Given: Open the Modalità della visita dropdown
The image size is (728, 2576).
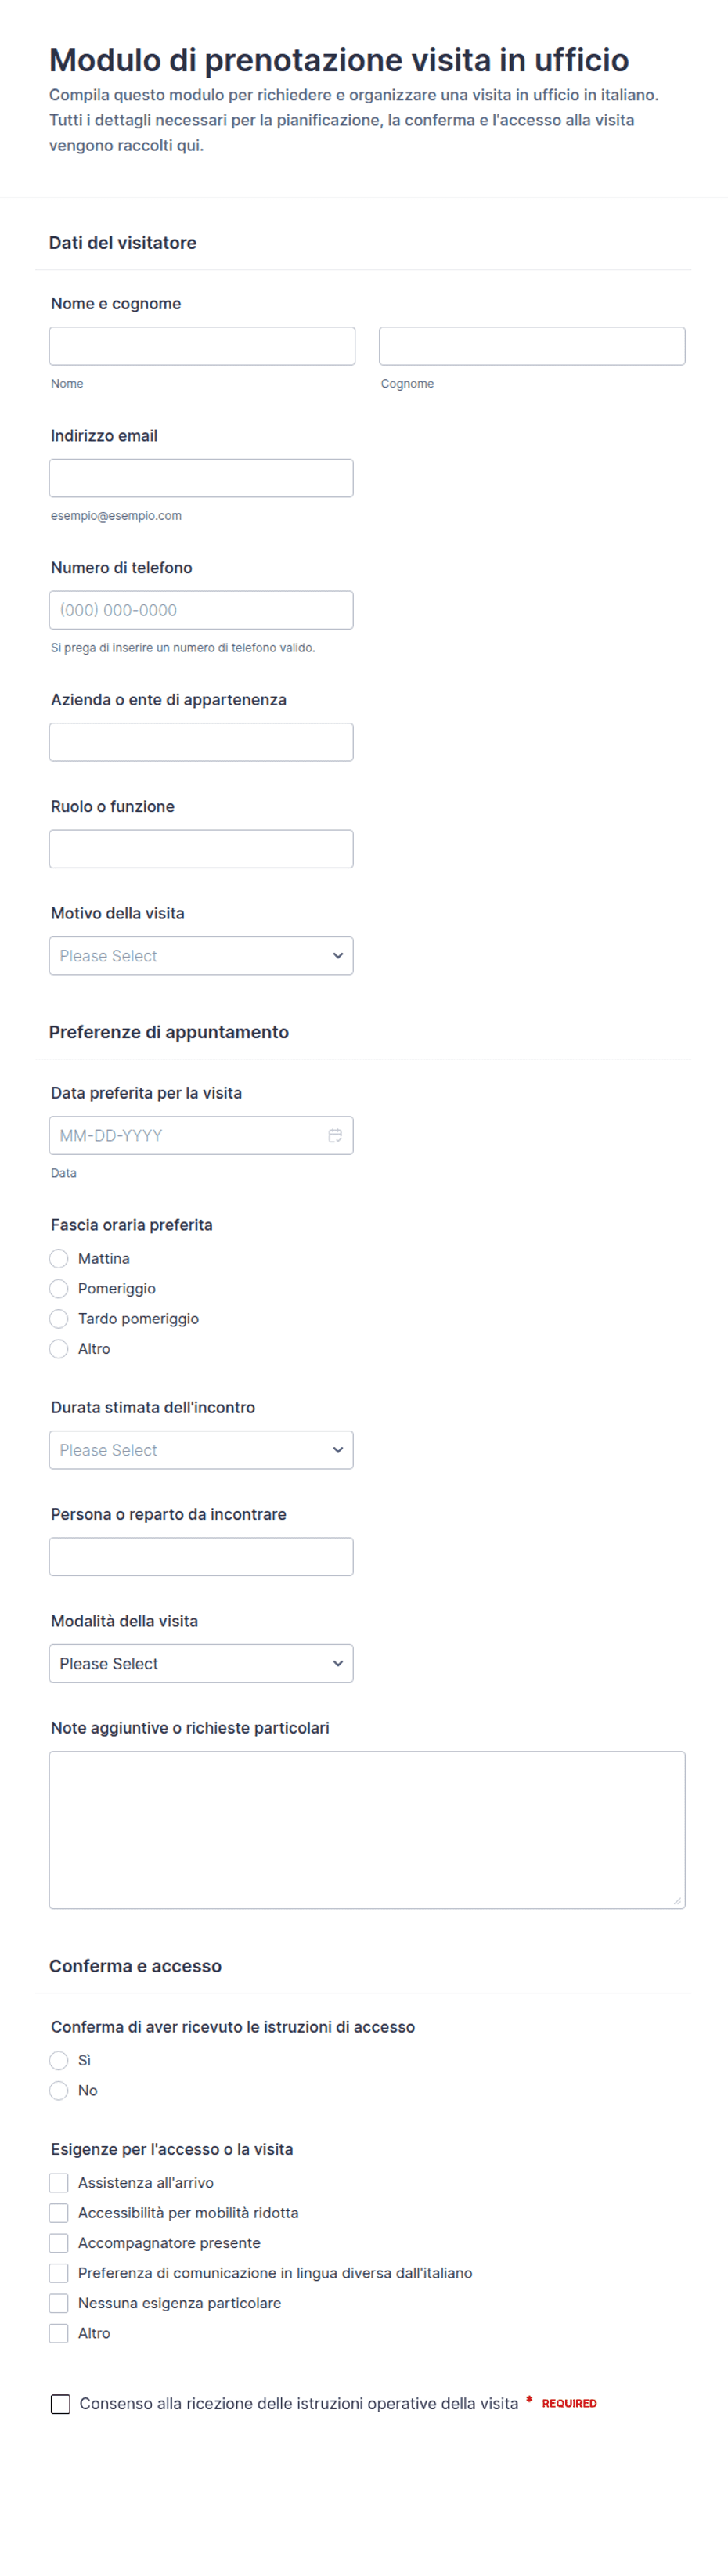Looking at the screenshot, I should coord(201,1662).
